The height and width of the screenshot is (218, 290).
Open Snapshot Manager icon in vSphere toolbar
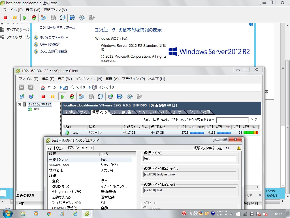[101, 97]
